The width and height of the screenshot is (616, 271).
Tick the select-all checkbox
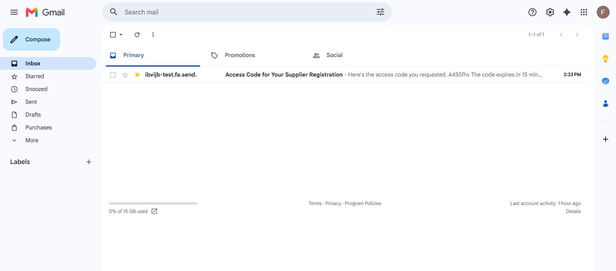[x=113, y=35]
